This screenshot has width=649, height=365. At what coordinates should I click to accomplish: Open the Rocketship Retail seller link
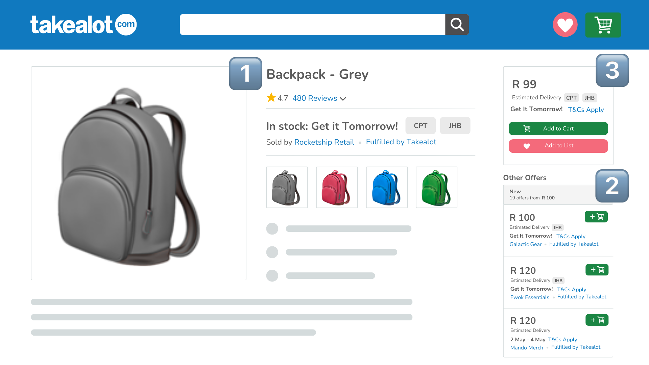324,142
